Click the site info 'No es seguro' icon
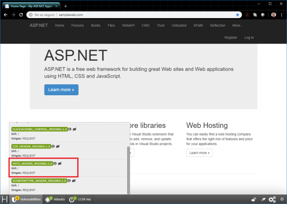This screenshot has width=287, height=204. [x=31, y=15]
